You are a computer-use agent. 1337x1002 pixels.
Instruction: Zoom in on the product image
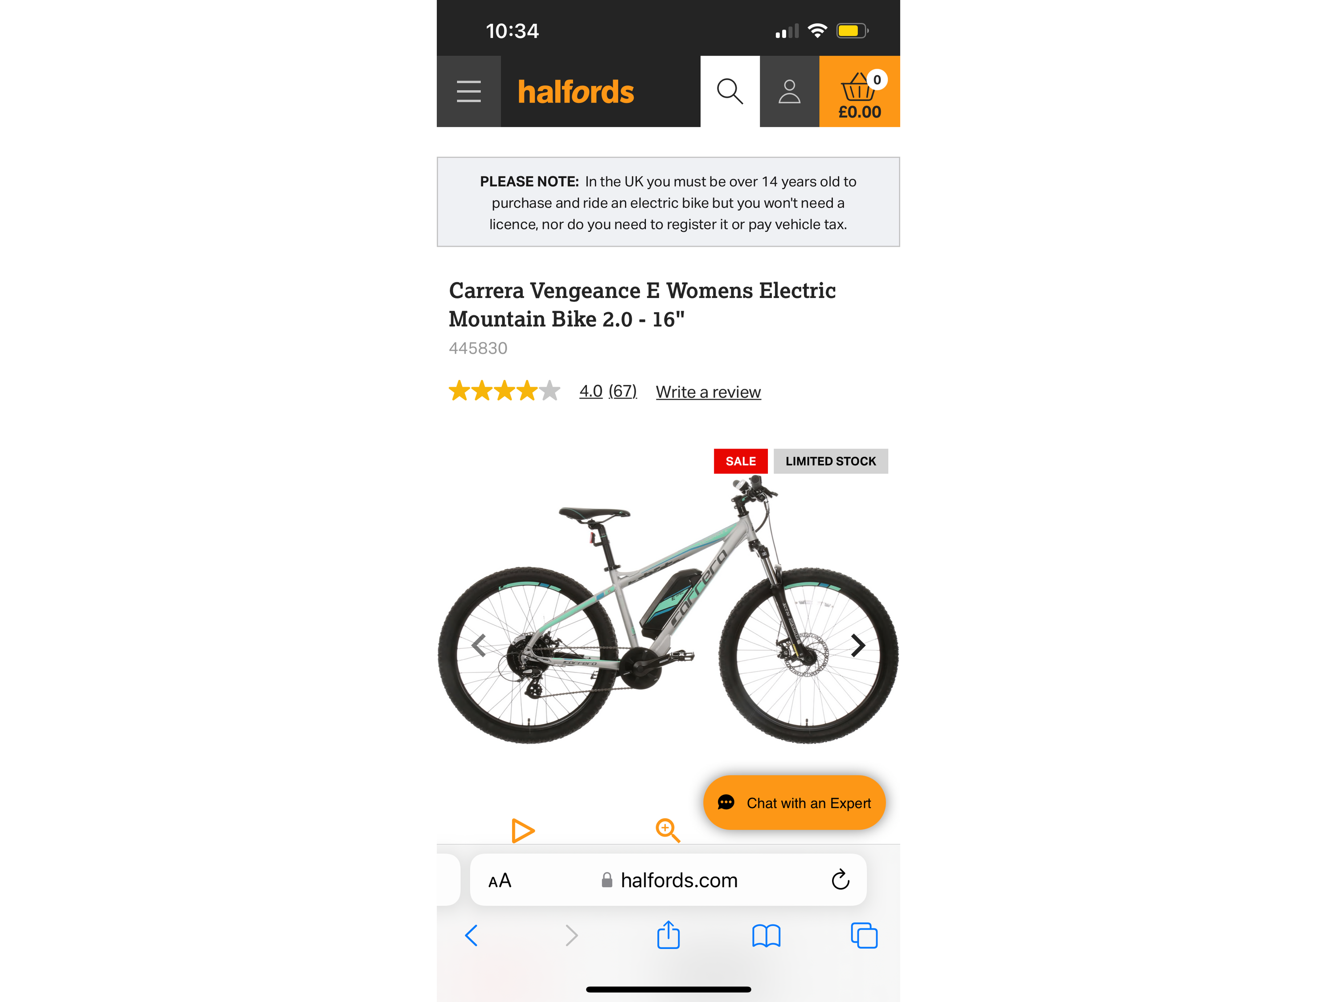click(x=667, y=831)
